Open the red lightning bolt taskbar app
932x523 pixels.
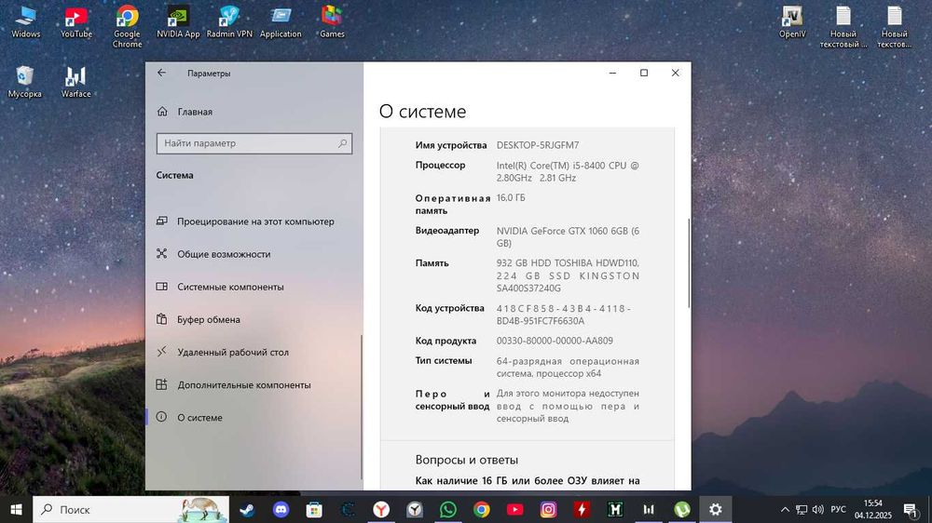[x=582, y=509]
